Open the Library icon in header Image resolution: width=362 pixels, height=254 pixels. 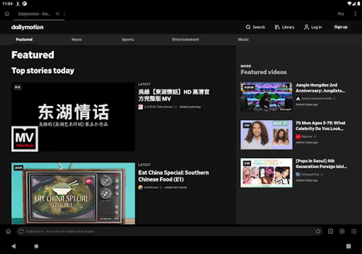click(277, 27)
